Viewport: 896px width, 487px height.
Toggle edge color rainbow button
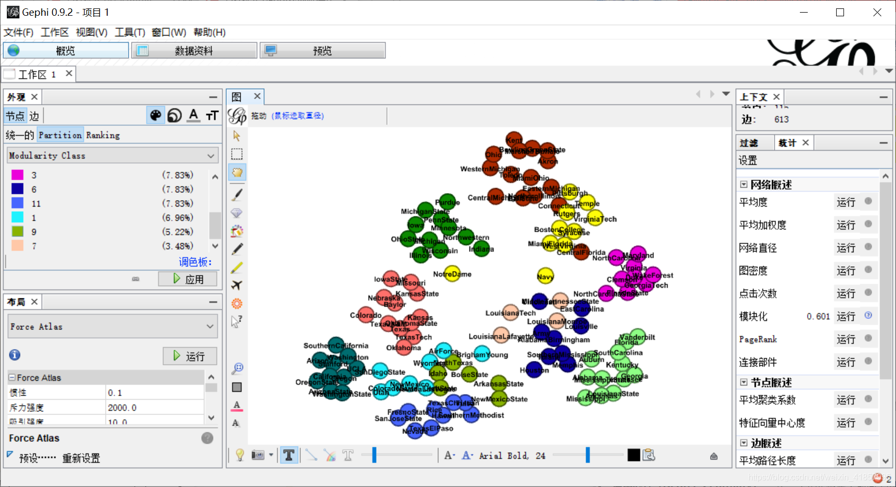tap(330, 455)
